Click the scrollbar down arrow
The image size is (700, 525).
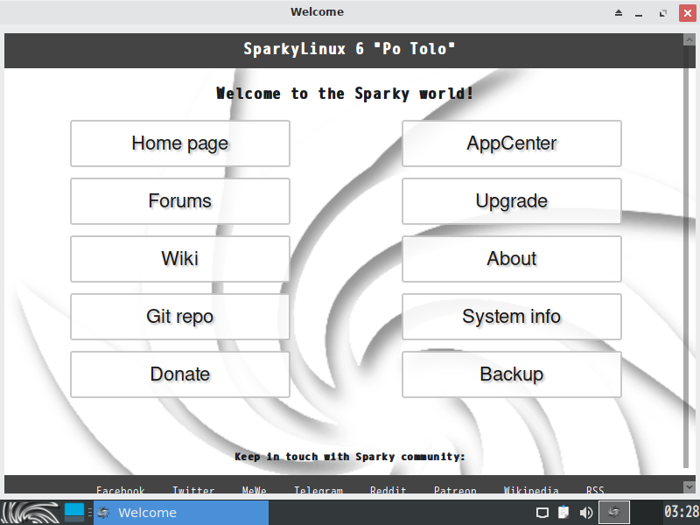(x=689, y=486)
